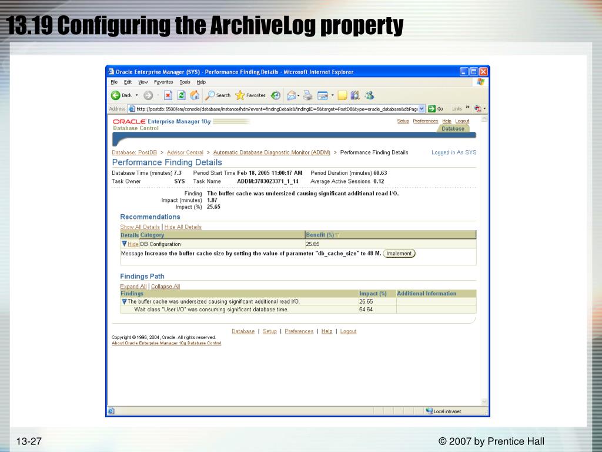The width and height of the screenshot is (602, 452).
Task: Click the status bar page icon
Action: tap(111, 411)
